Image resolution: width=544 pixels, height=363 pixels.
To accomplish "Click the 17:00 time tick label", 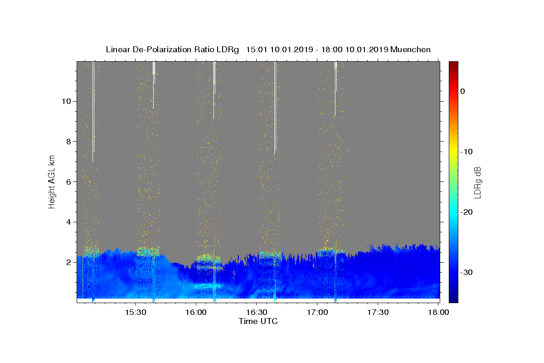I will (x=317, y=312).
